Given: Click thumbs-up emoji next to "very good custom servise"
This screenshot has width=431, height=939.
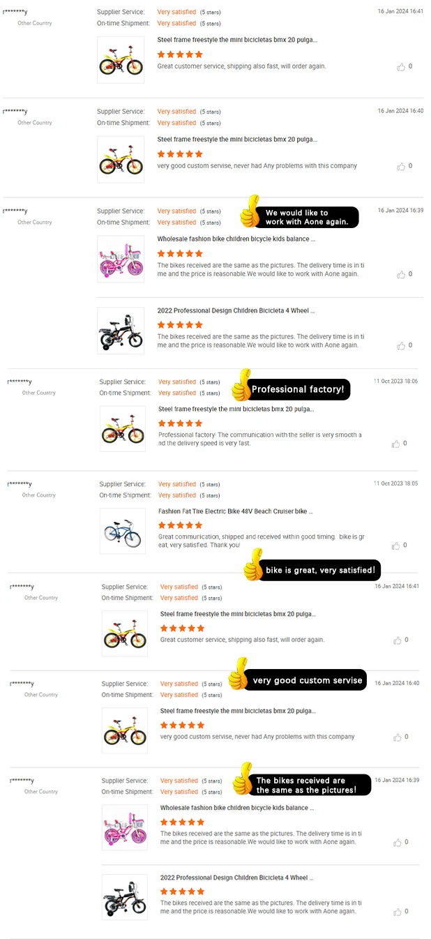Looking at the screenshot, I should (239, 675).
